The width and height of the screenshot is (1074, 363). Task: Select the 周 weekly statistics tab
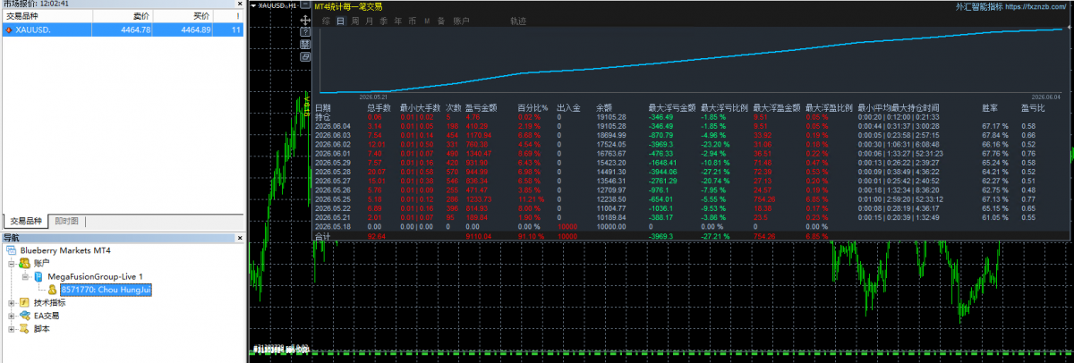355,21
